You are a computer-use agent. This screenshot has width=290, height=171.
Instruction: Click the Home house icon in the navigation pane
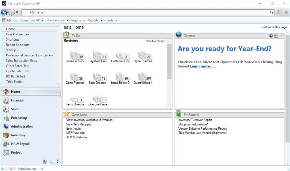[6, 92]
